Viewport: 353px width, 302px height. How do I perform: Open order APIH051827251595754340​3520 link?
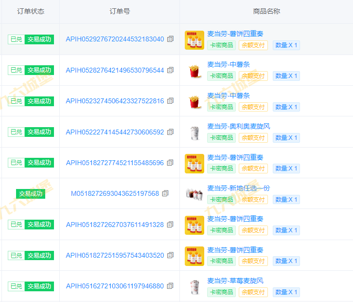click(x=115, y=255)
